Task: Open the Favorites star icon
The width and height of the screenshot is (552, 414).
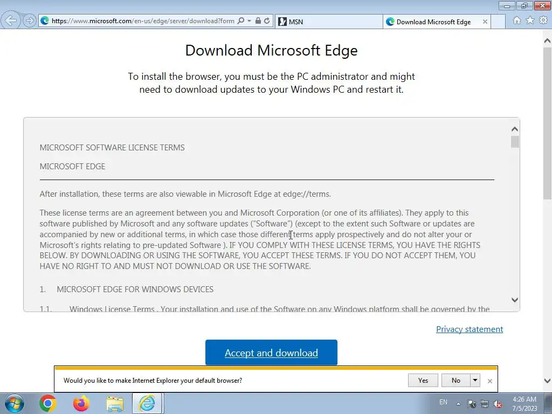Action: (x=530, y=21)
